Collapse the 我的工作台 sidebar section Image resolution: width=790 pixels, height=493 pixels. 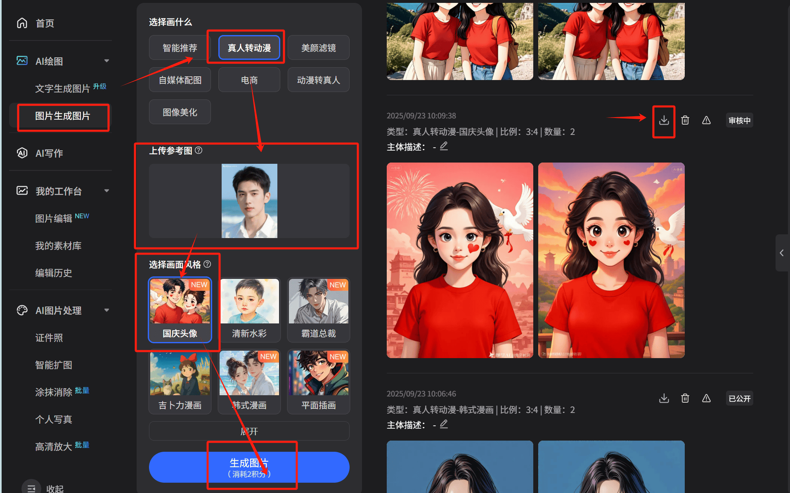106,191
